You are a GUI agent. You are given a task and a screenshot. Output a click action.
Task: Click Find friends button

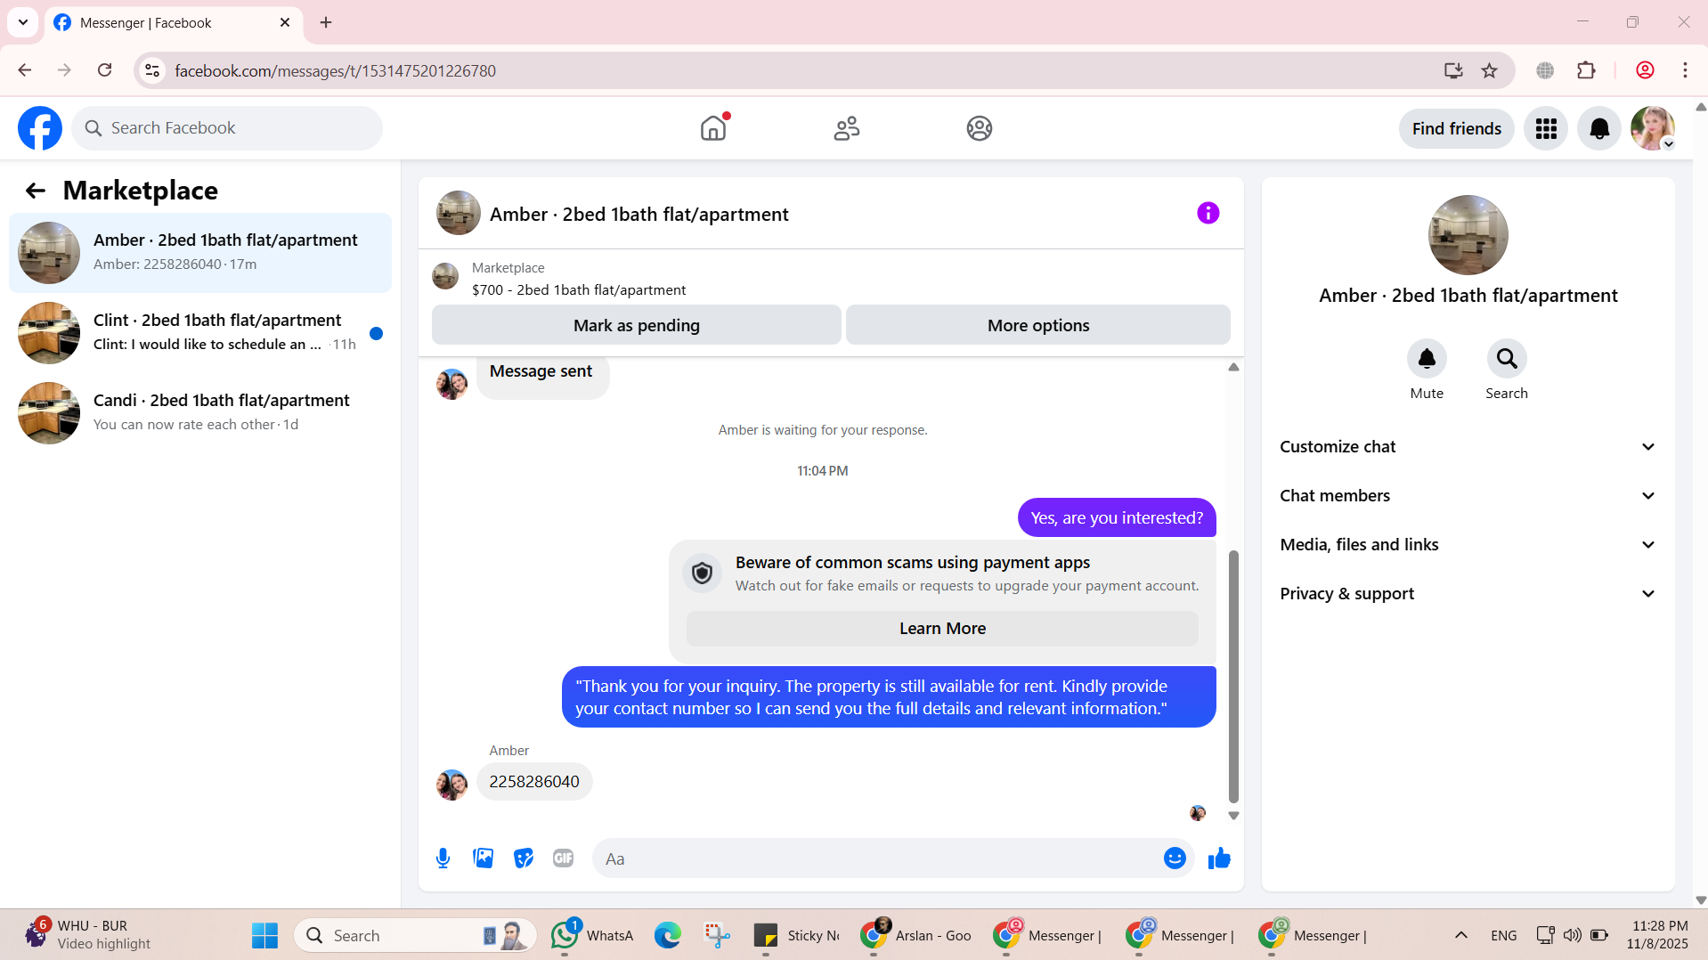(x=1457, y=129)
